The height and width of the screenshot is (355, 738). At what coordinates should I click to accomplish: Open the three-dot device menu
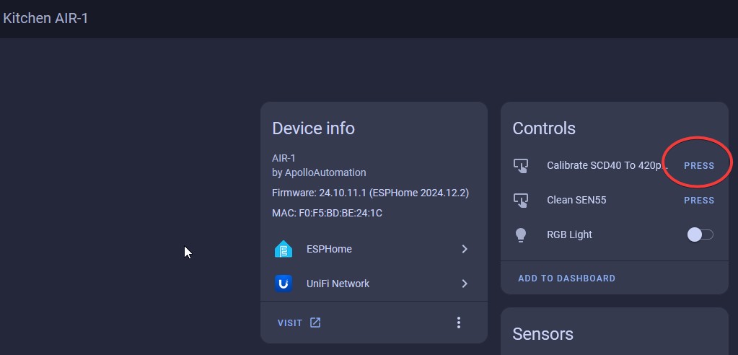(459, 323)
